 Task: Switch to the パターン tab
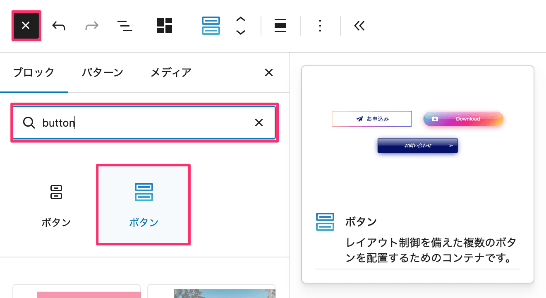coord(102,72)
